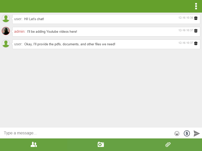This screenshot has height=151, width=202.
Task: Click the dollar payment icon
Action: [x=187, y=133]
